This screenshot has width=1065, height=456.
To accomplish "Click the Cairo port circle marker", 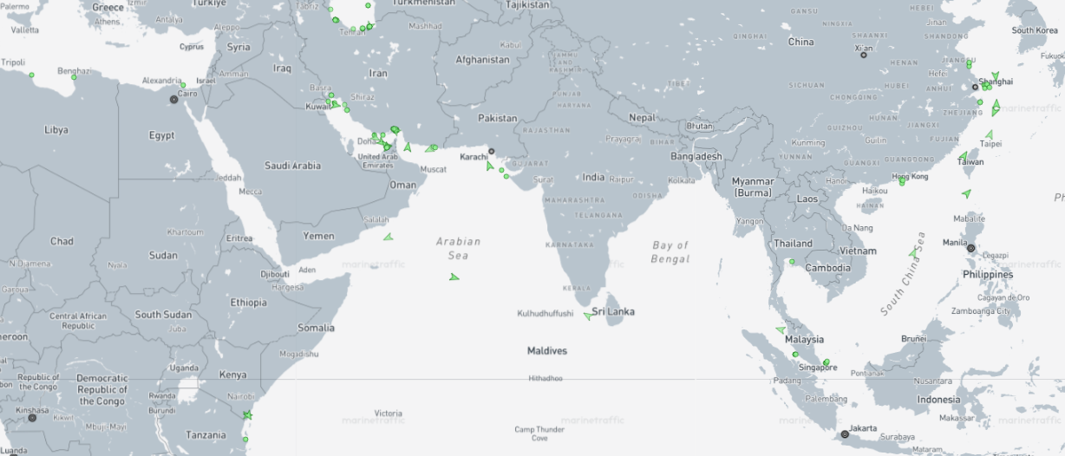I will click(x=173, y=100).
